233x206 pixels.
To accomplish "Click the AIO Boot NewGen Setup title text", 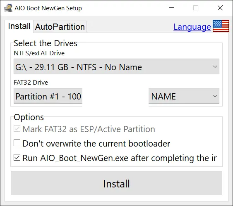I will click(48, 8).
